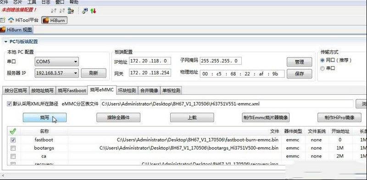Click the bootargs name cell
367x180 pixels.
pyautogui.click(x=44, y=148)
